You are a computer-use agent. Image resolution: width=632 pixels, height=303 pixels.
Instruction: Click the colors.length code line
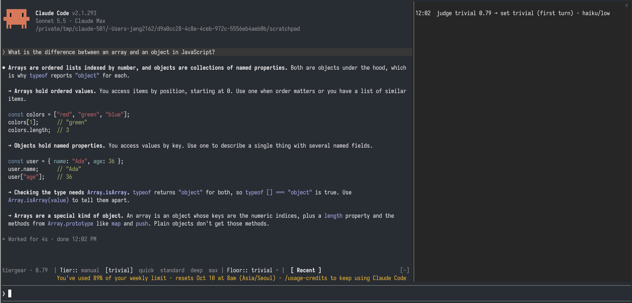(39, 130)
